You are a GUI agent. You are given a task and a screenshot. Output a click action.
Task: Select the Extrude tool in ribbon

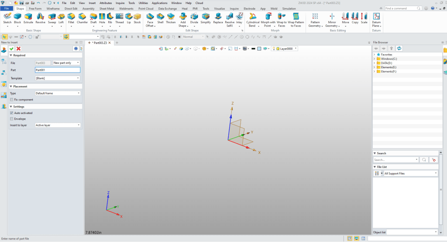28,17
